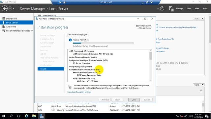Open the Tools menu
The height and width of the screenshot is (119, 211).
(x=189, y=9)
